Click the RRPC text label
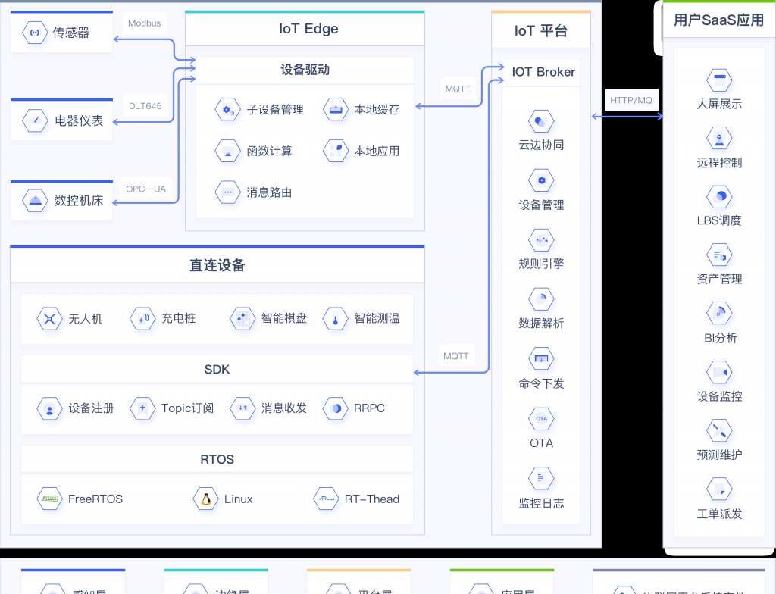The height and width of the screenshot is (594, 776). pyautogui.click(x=369, y=408)
